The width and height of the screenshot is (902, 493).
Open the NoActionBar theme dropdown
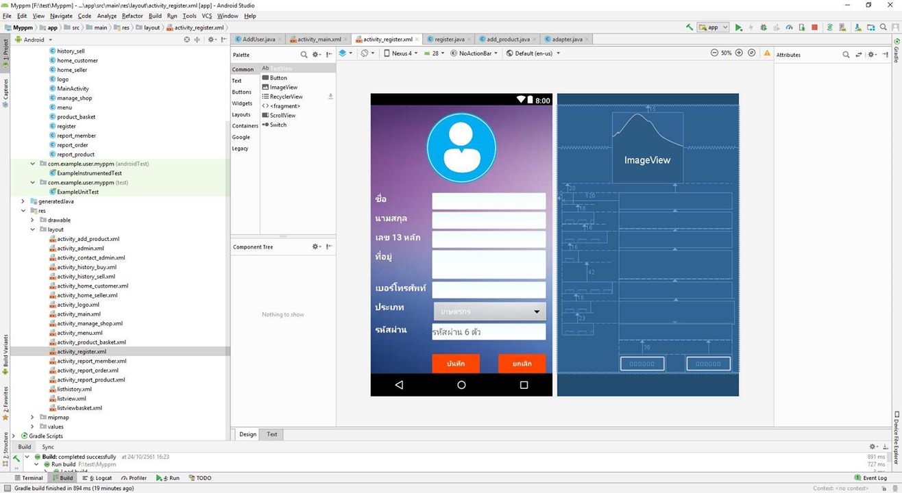pyautogui.click(x=474, y=53)
